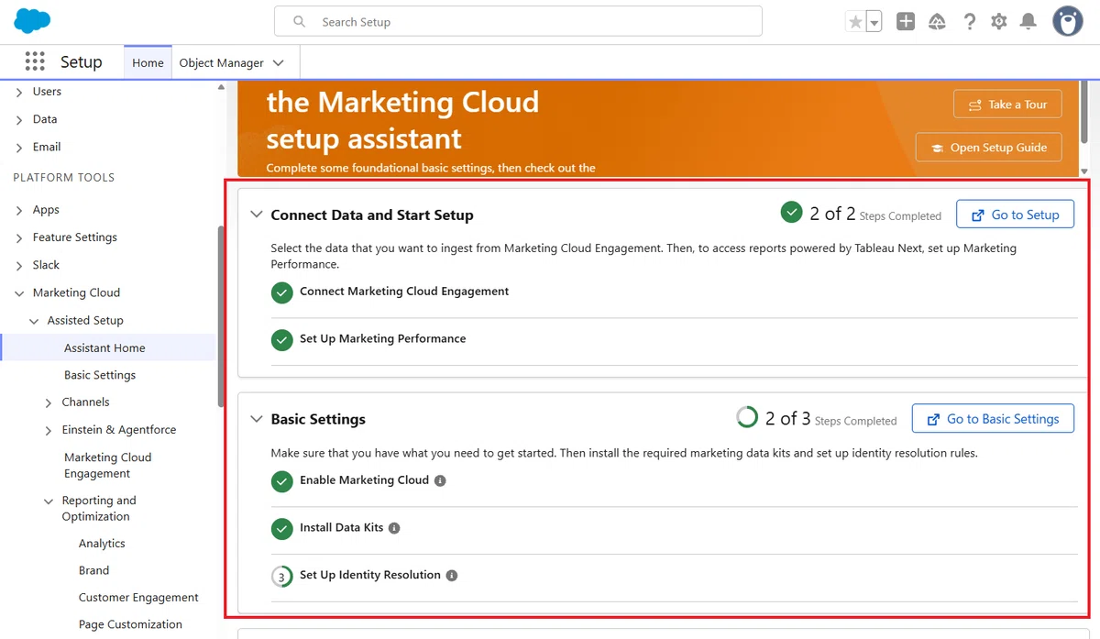Open the App Launcher grid icon
1100x639 pixels.
(35, 61)
